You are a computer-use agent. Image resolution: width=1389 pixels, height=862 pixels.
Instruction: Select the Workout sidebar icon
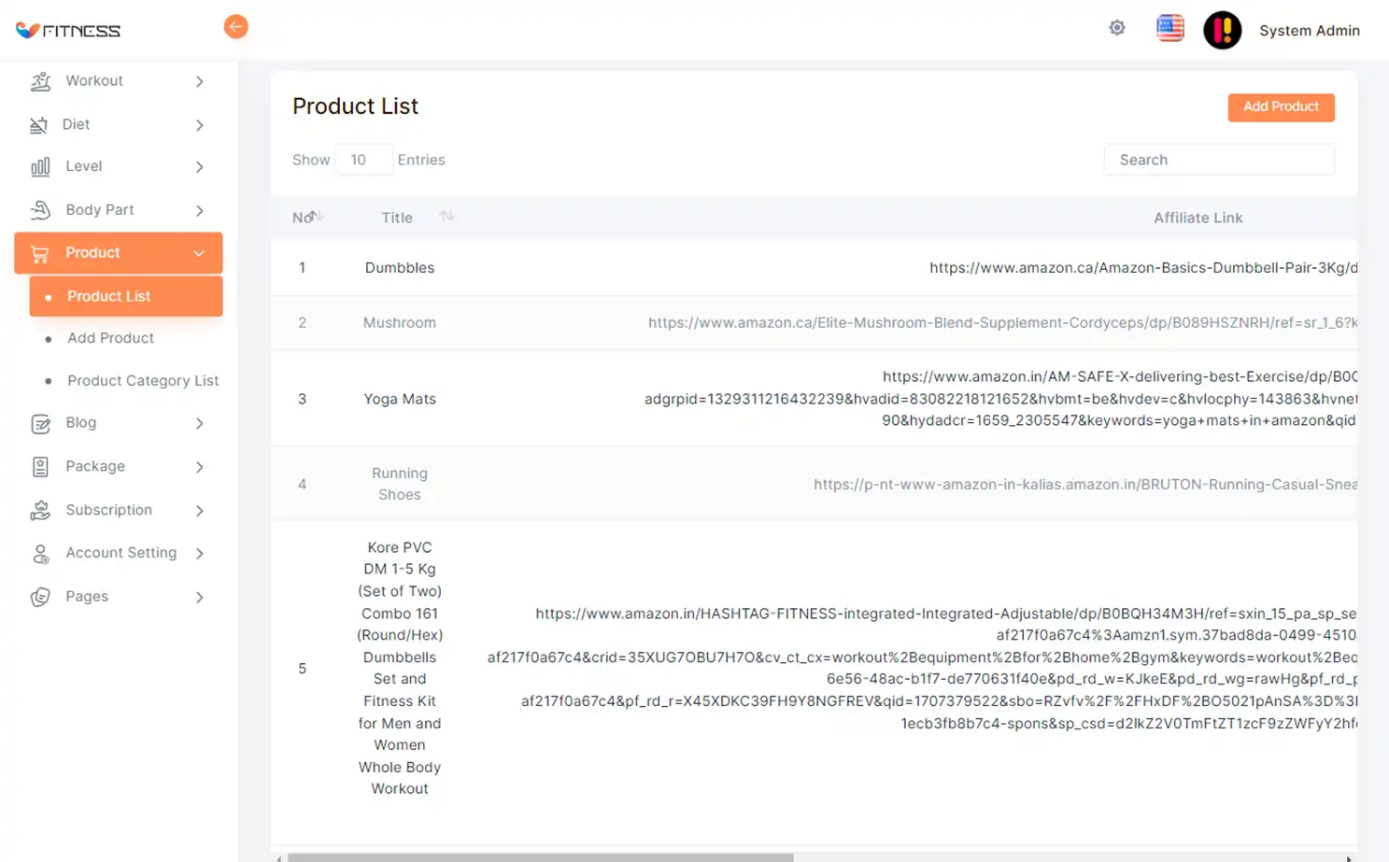coord(40,81)
